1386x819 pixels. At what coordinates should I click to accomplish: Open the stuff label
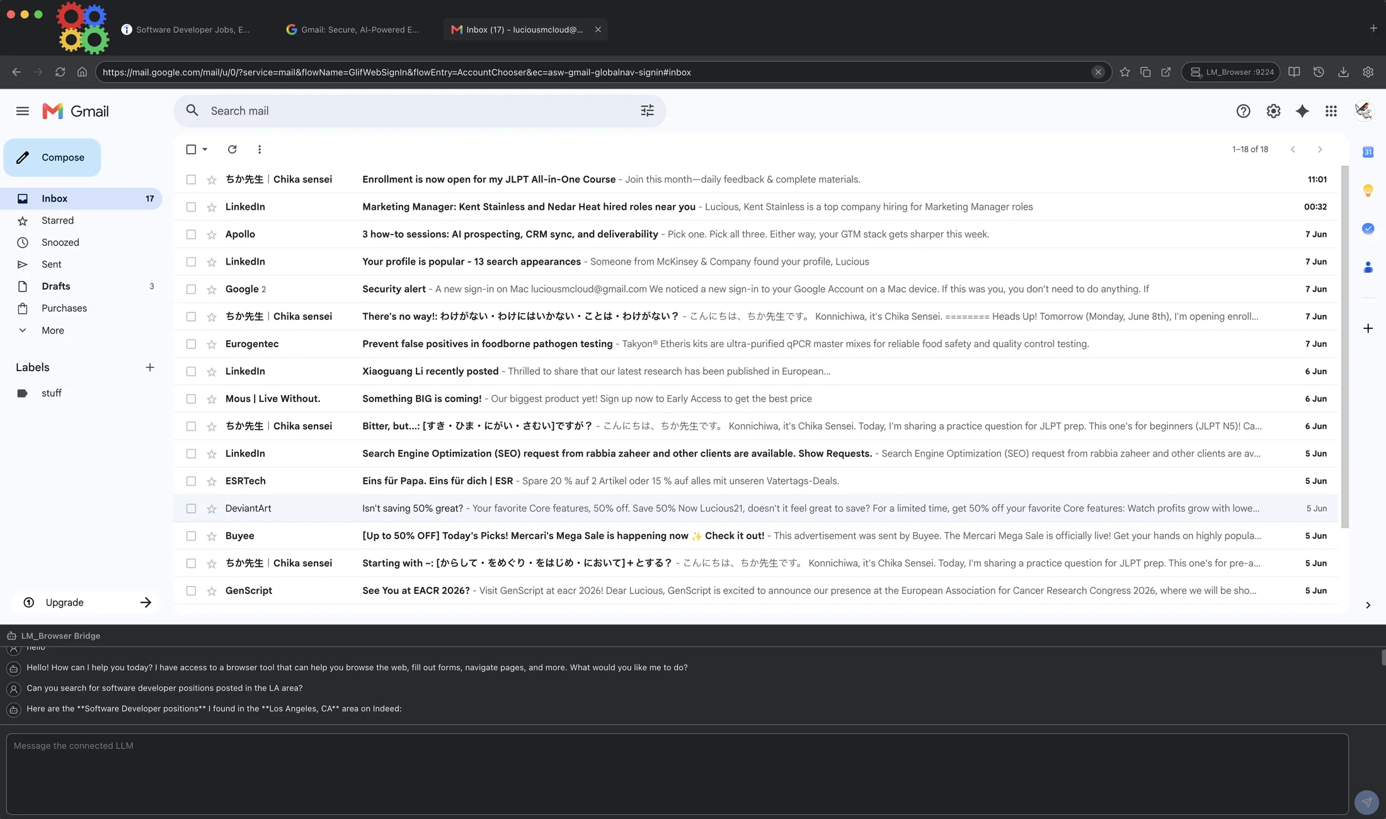[x=82, y=393]
